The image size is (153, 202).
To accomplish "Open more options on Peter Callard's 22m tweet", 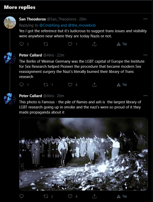I will pyautogui.click(x=145, y=55).
